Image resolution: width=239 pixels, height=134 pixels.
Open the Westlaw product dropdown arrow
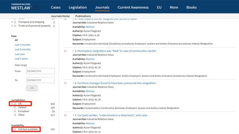click(x=35, y=8)
